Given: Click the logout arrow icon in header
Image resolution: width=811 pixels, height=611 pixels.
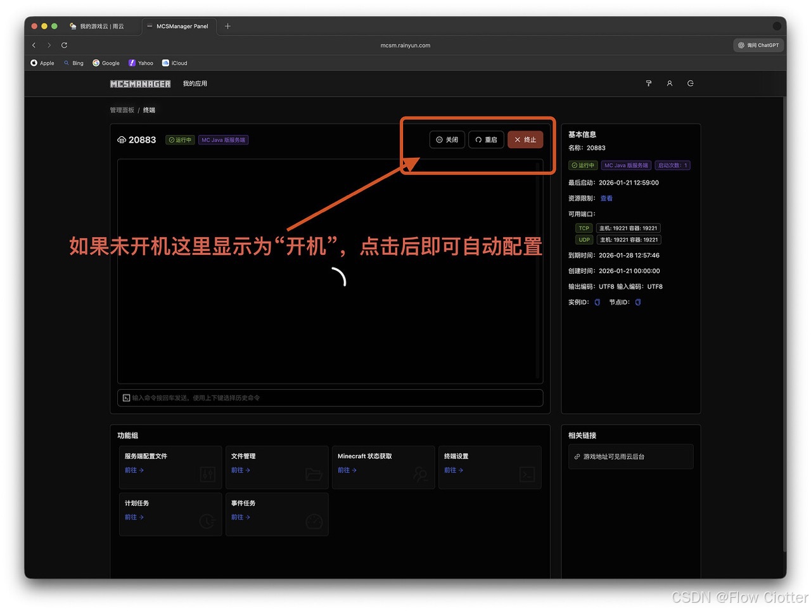Looking at the screenshot, I should pos(691,84).
